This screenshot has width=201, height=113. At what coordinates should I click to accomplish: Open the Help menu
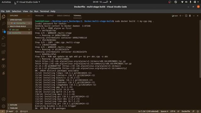[53, 11]
